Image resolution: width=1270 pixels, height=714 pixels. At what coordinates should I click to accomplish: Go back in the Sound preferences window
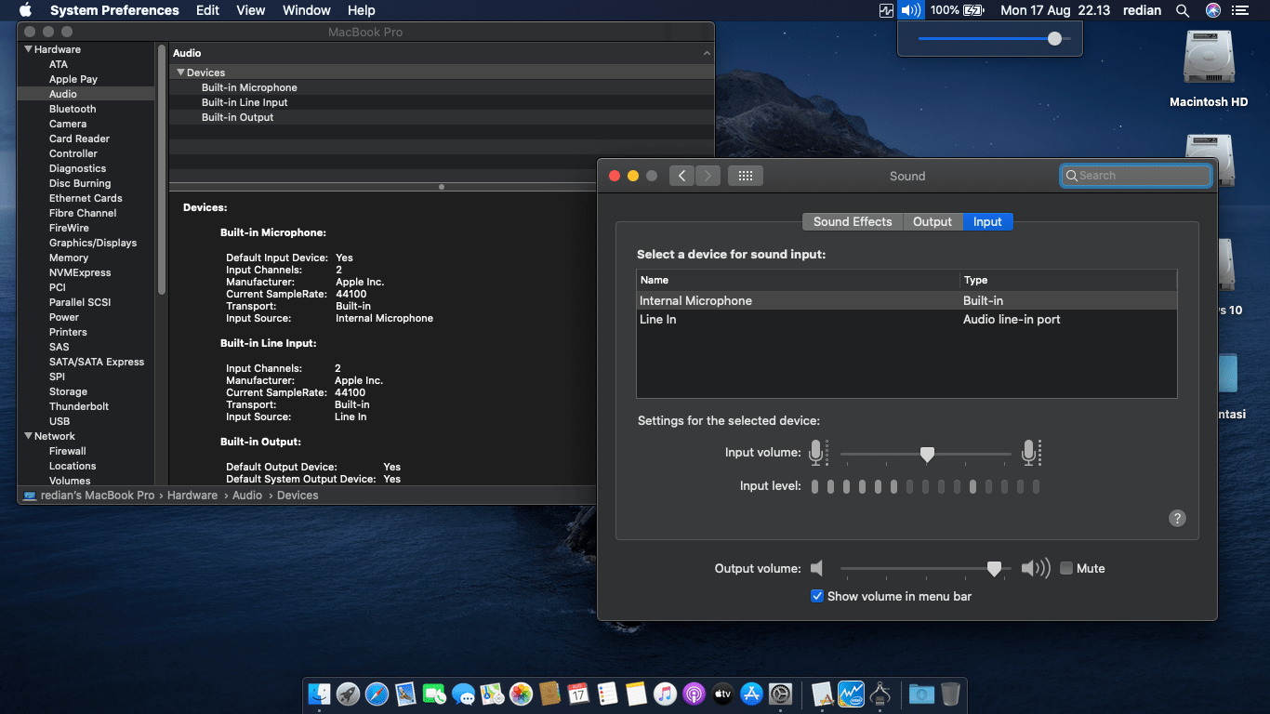681,176
